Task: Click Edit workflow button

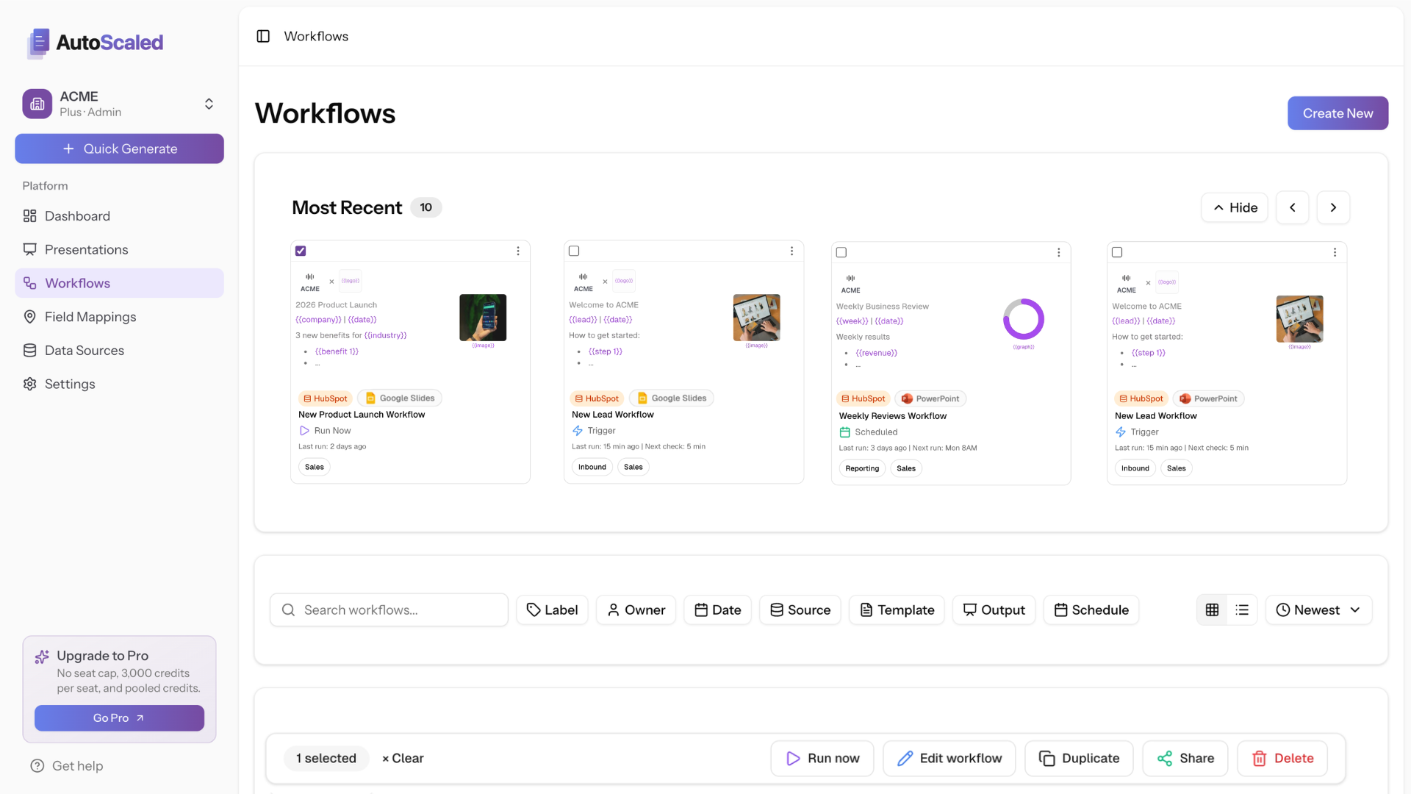Action: (x=949, y=759)
